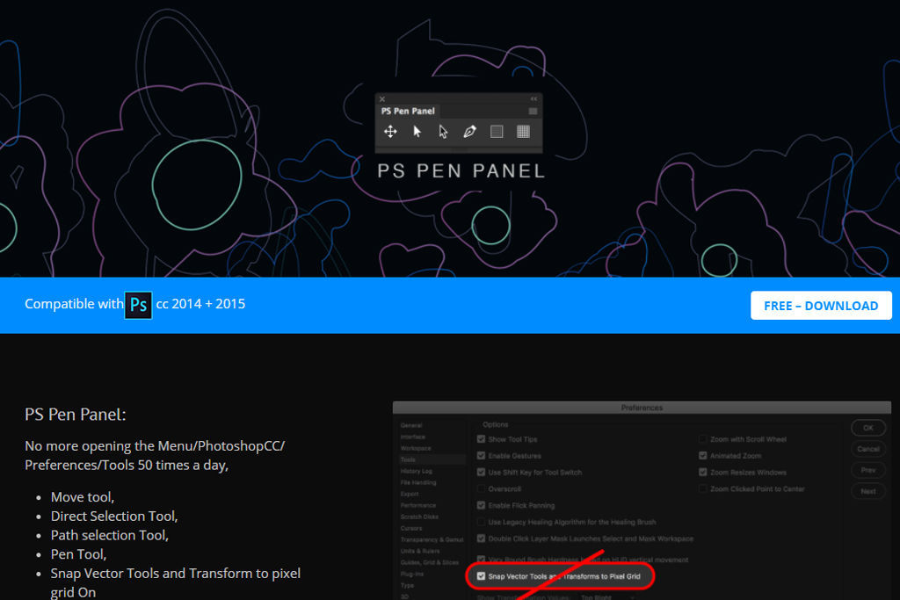Screen dimensions: 900x600
Task: Click the pixel grid snap-on icon
Action: (523, 132)
